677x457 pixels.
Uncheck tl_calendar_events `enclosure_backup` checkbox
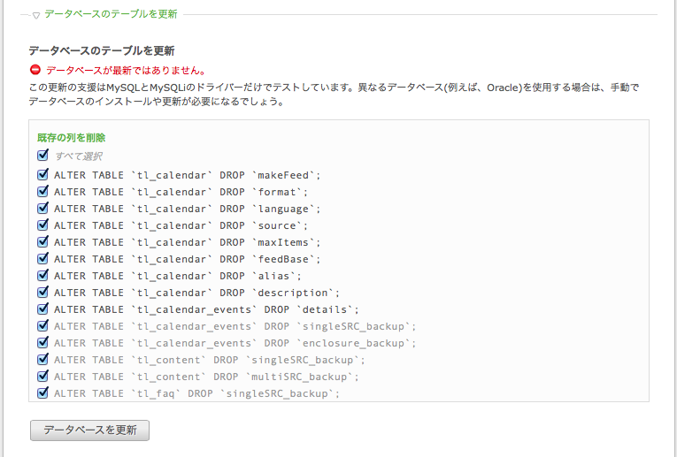[42, 343]
